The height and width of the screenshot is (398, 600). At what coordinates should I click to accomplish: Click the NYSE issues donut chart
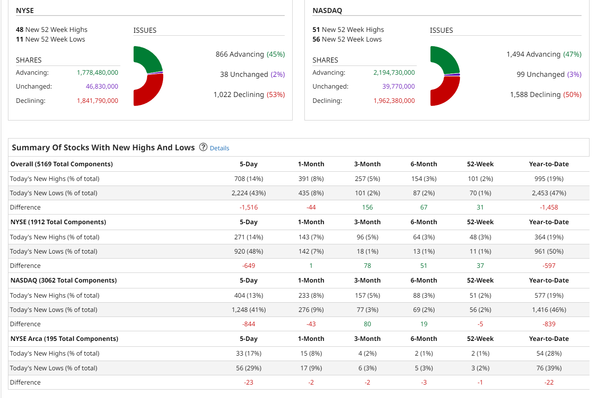tap(148, 76)
